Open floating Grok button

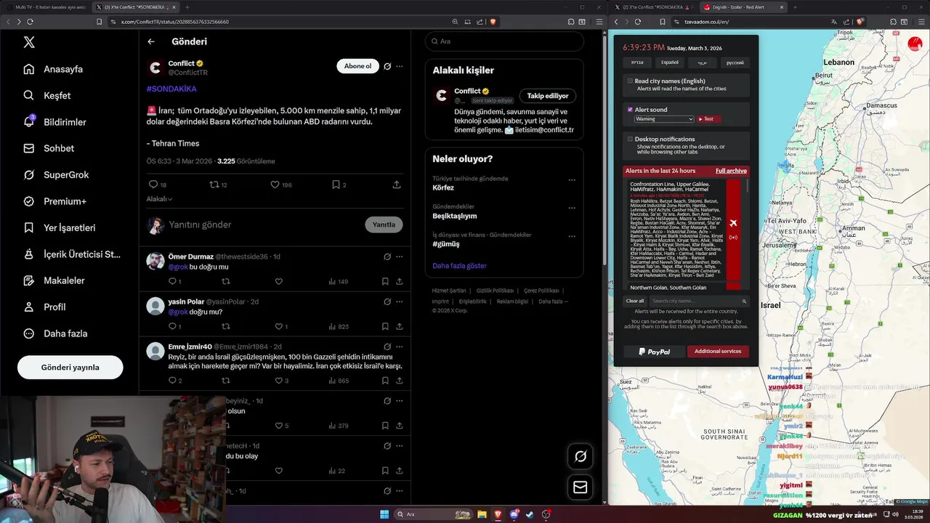coord(581,456)
